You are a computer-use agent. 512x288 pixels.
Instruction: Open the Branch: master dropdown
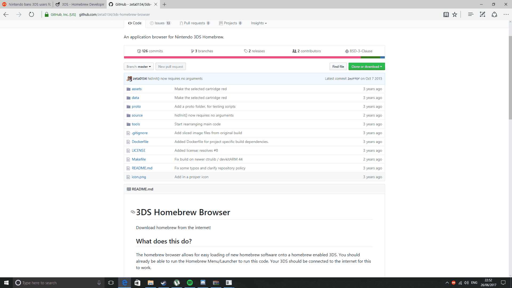pos(139,67)
